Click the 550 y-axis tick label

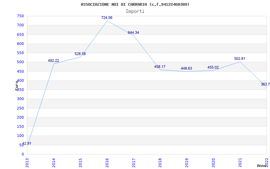(20, 53)
